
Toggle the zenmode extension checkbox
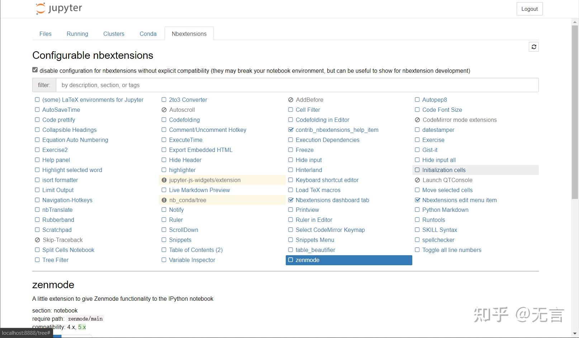[x=291, y=260]
